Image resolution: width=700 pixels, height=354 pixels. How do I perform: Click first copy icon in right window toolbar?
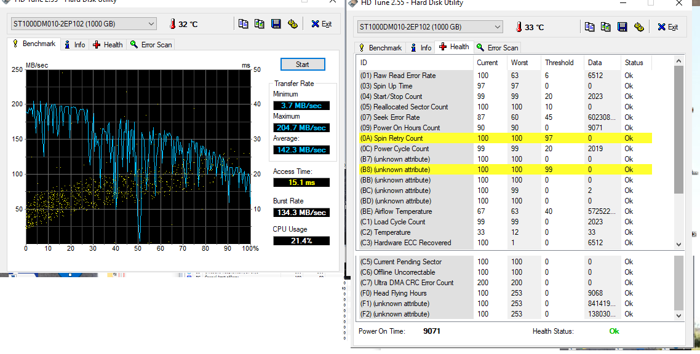coord(590,27)
